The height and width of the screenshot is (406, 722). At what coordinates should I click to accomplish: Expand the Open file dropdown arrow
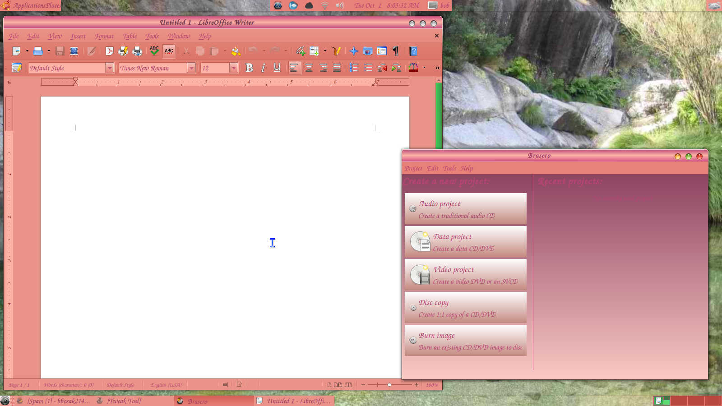click(49, 51)
